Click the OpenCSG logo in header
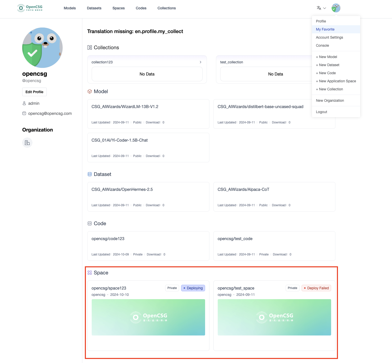The width and height of the screenshot is (392, 363). tap(30, 8)
